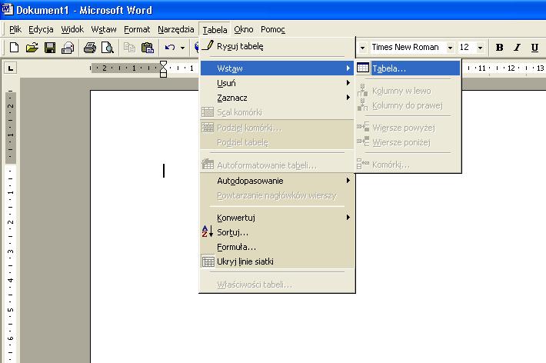Click the Rysuj tabelę pencil icon

pos(208,45)
